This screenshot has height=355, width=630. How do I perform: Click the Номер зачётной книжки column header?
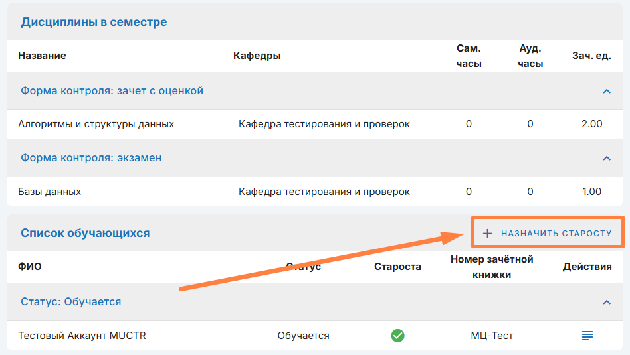tap(492, 267)
